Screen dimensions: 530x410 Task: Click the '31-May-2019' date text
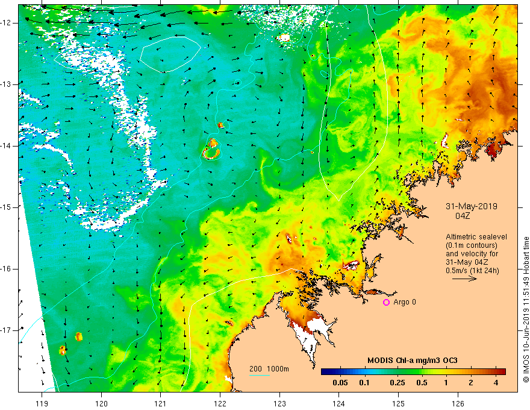click(472, 206)
